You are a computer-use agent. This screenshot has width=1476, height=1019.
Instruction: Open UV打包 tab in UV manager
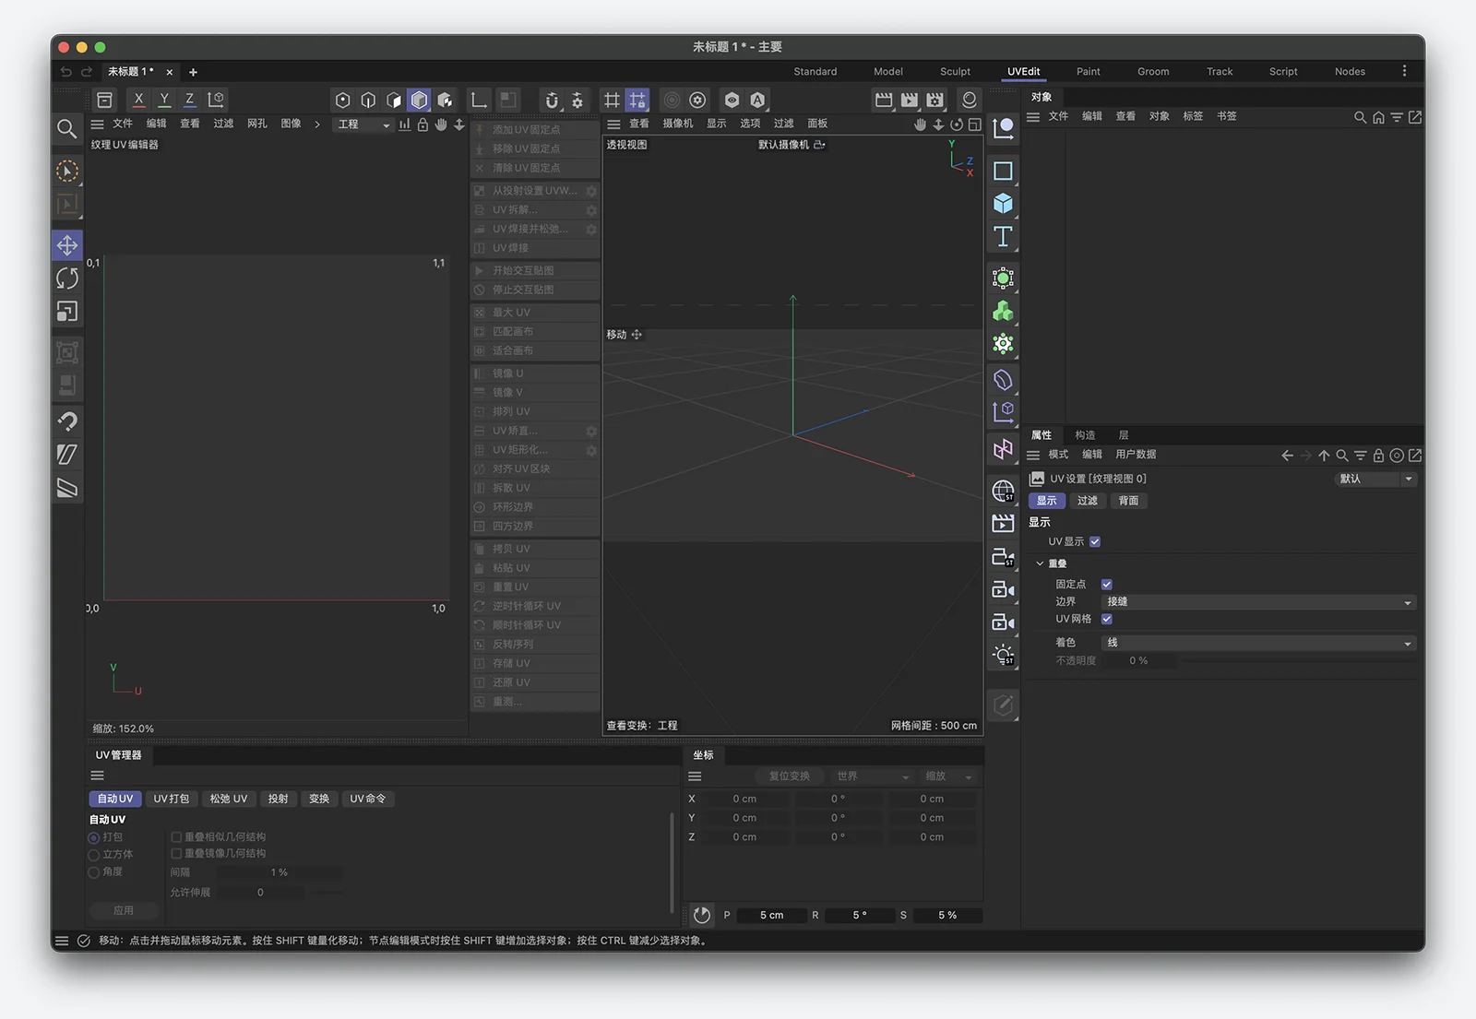172,799
